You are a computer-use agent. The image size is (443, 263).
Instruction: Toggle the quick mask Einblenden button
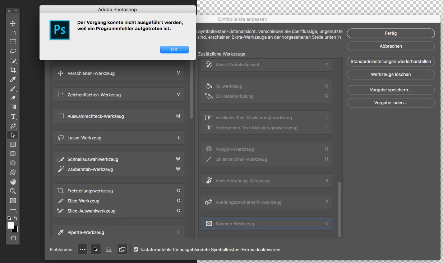pyautogui.click(x=109, y=249)
